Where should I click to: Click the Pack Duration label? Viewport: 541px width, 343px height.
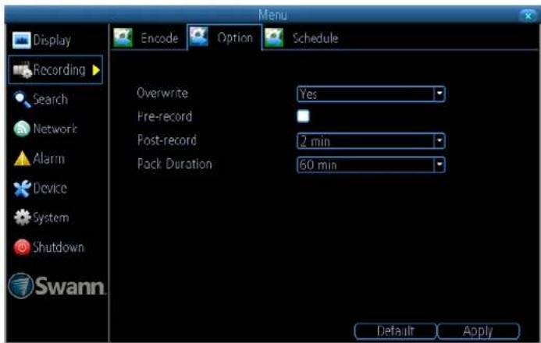click(175, 164)
